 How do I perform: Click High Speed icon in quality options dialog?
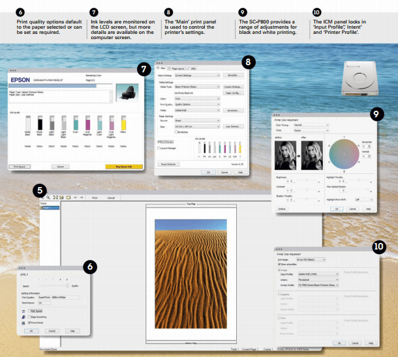[23, 311]
